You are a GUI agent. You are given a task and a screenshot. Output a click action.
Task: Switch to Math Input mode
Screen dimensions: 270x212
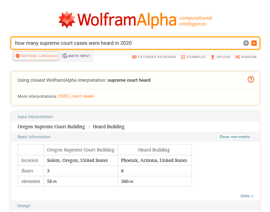pos(76,56)
